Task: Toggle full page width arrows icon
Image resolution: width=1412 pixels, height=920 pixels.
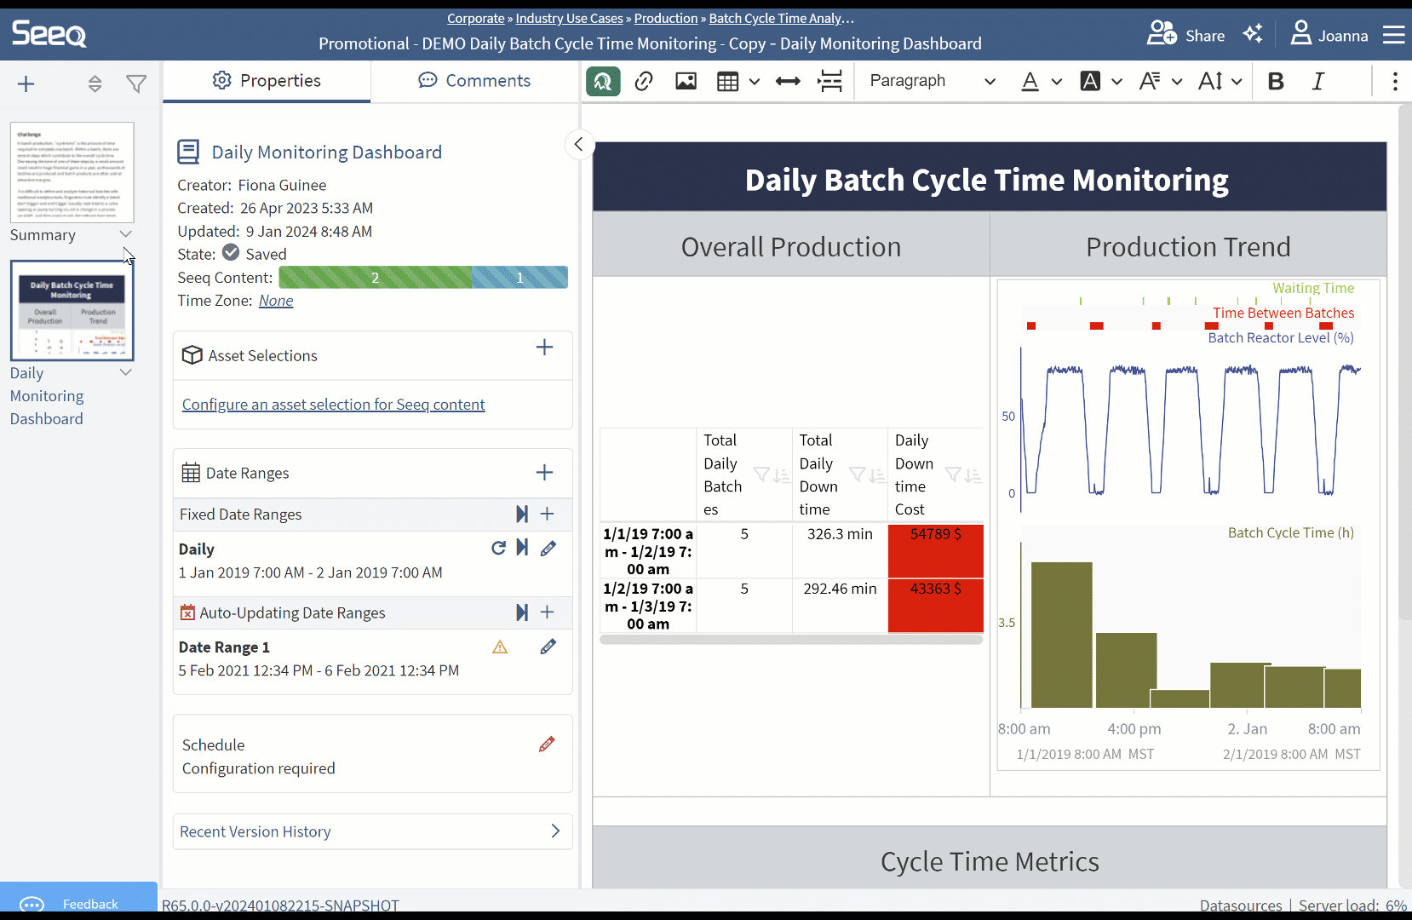Action: pyautogui.click(x=788, y=81)
